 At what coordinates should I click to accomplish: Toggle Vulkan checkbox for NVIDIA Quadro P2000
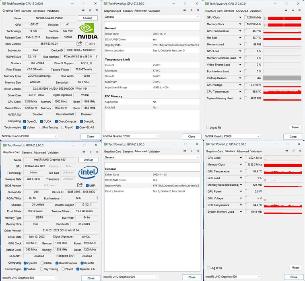click(x=25, y=127)
